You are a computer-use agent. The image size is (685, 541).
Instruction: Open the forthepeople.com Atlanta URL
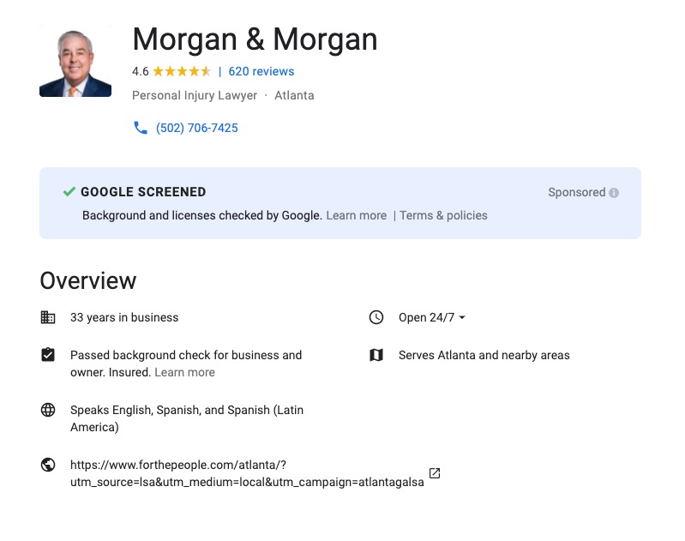(247, 473)
